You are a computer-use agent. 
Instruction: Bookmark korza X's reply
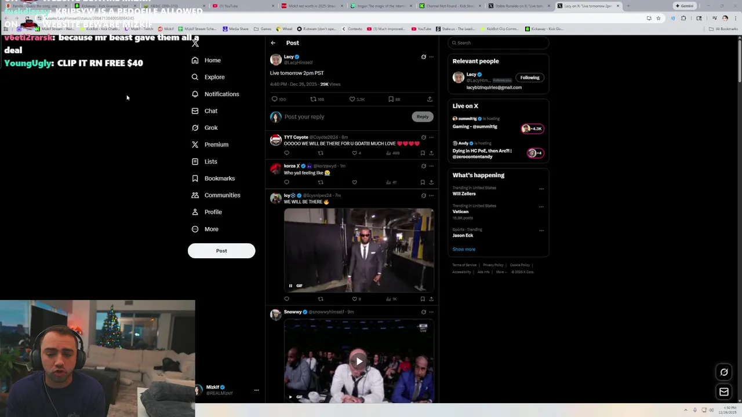[423, 182]
